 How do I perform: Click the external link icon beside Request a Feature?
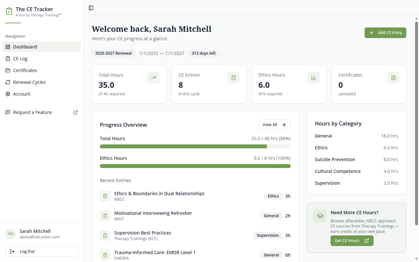click(x=76, y=112)
